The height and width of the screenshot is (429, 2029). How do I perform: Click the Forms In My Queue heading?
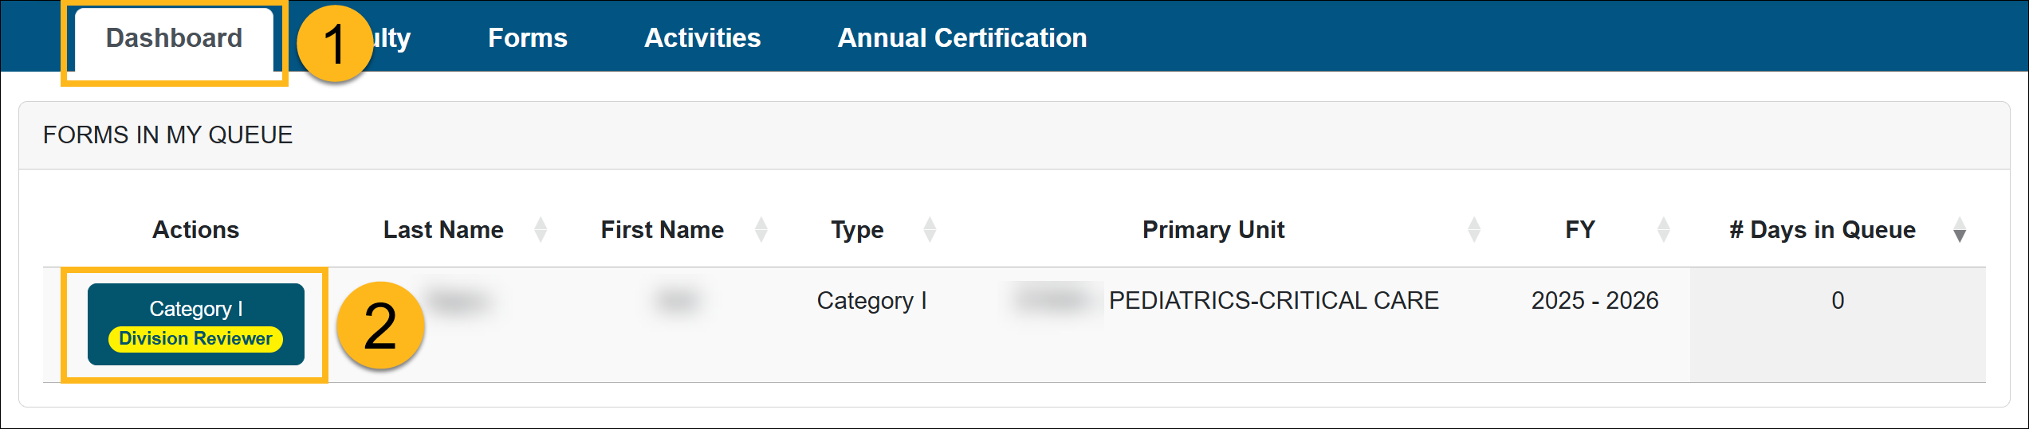coord(167,135)
